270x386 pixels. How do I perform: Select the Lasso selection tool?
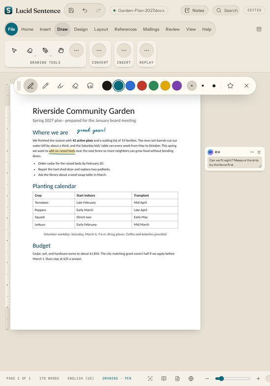[90, 86]
